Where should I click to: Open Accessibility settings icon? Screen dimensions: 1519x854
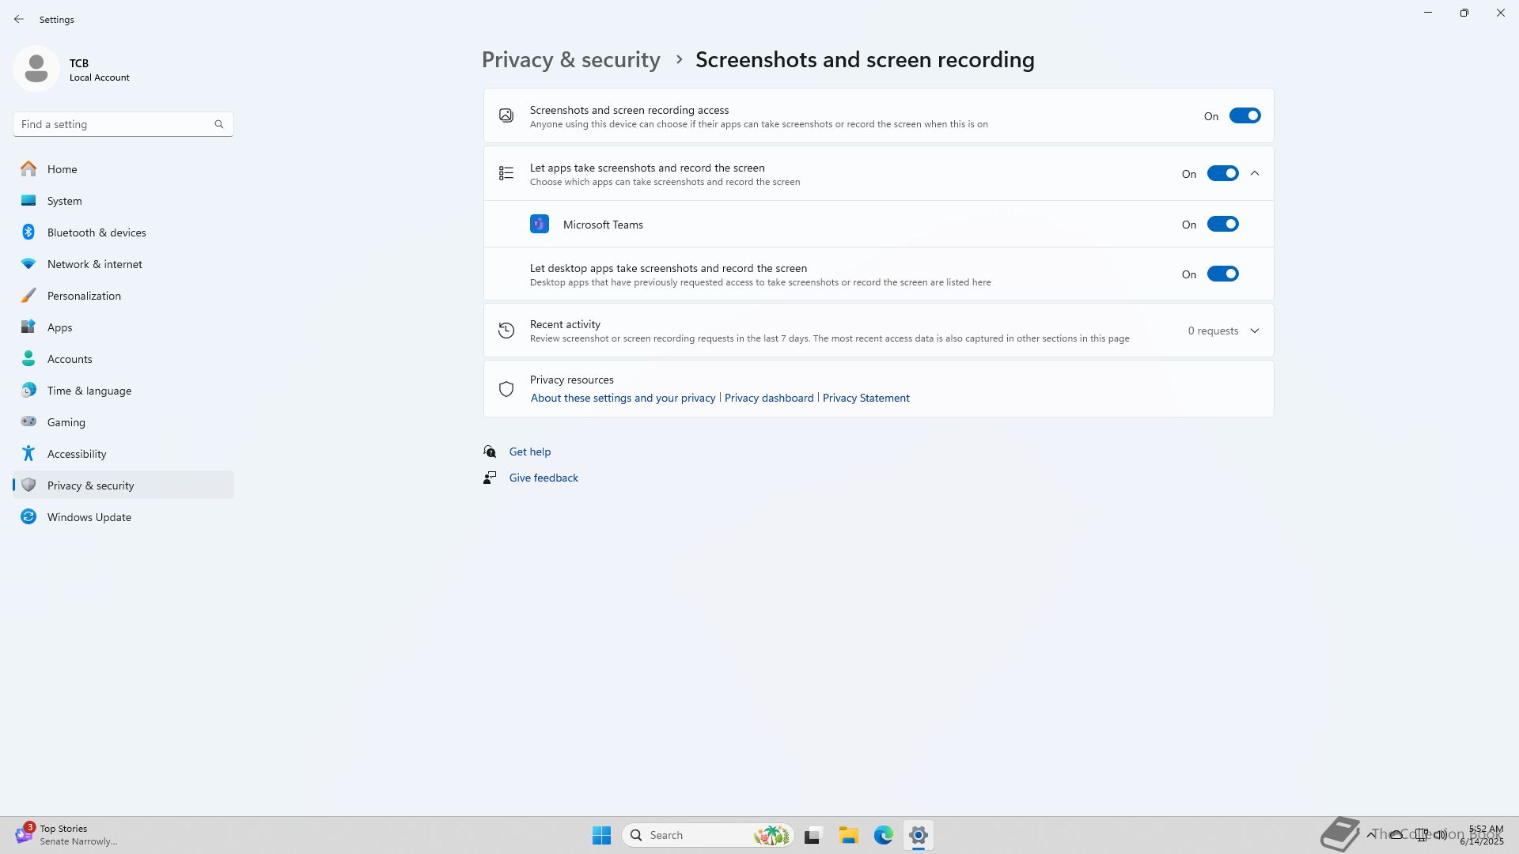(x=28, y=454)
